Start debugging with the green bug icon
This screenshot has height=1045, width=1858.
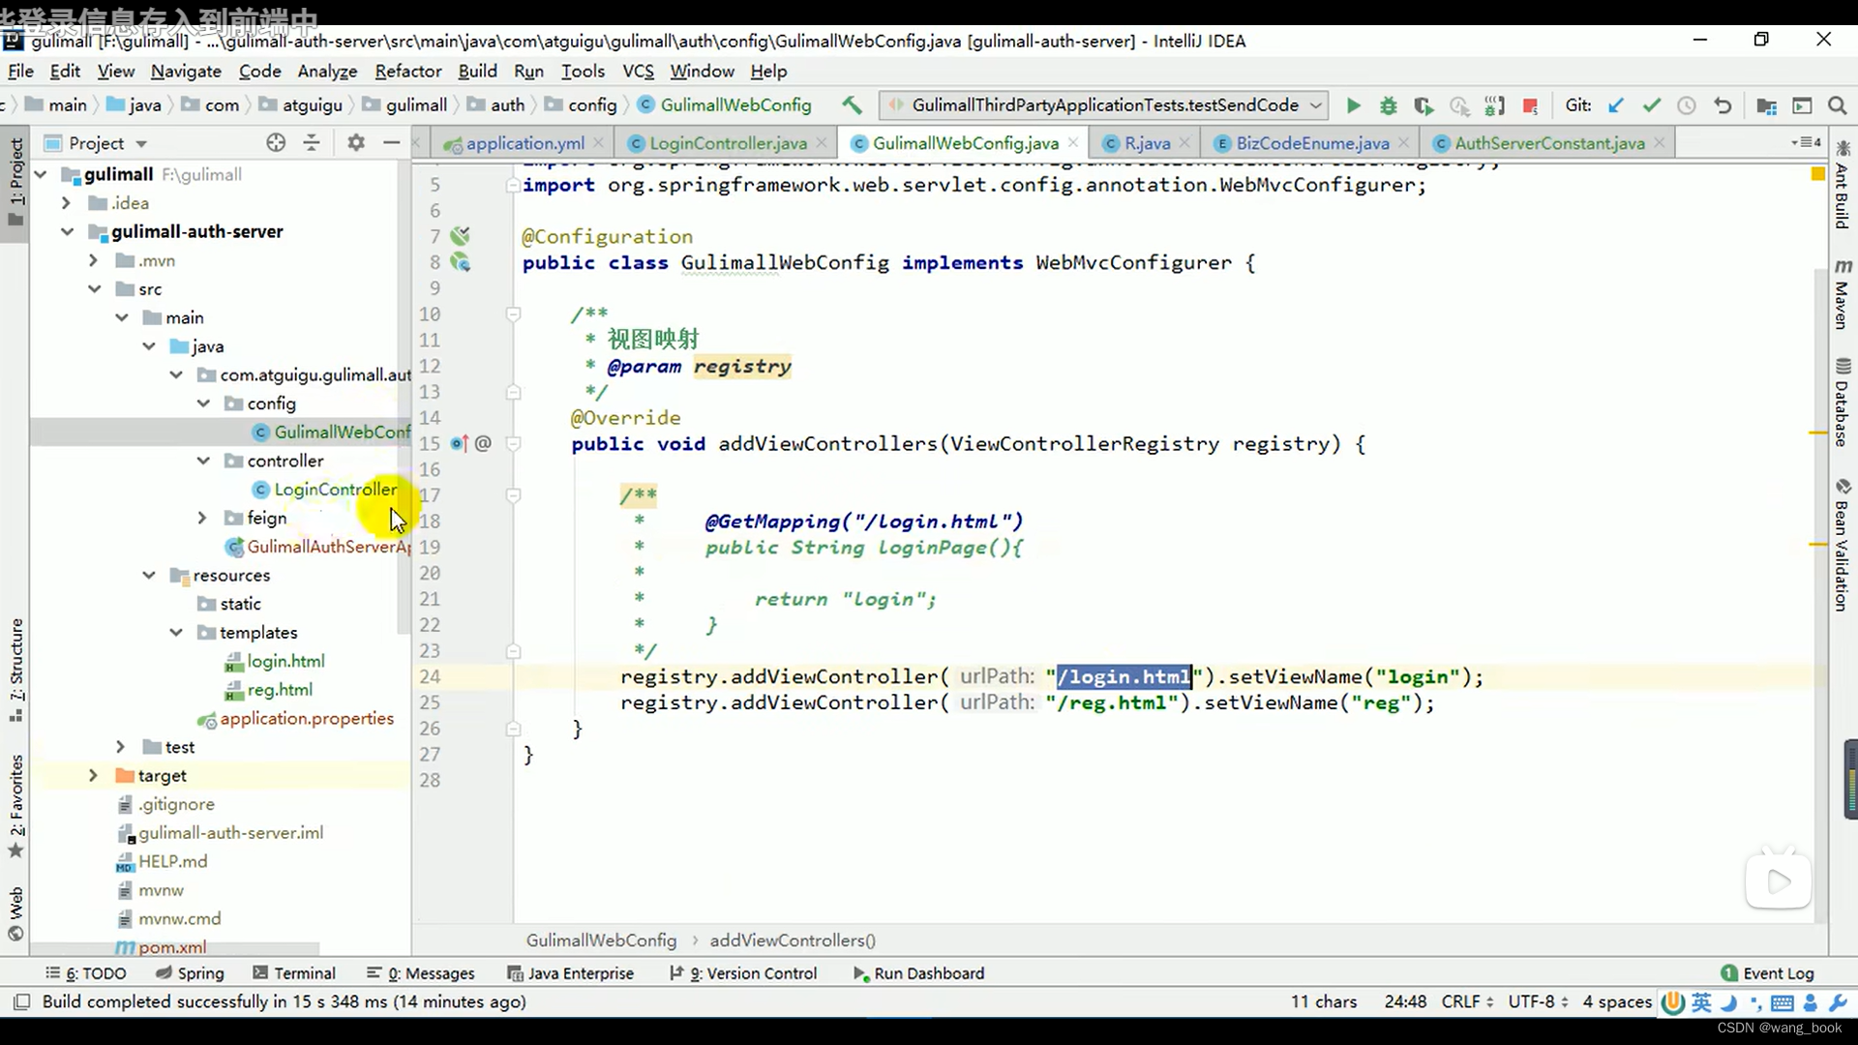point(1388,105)
